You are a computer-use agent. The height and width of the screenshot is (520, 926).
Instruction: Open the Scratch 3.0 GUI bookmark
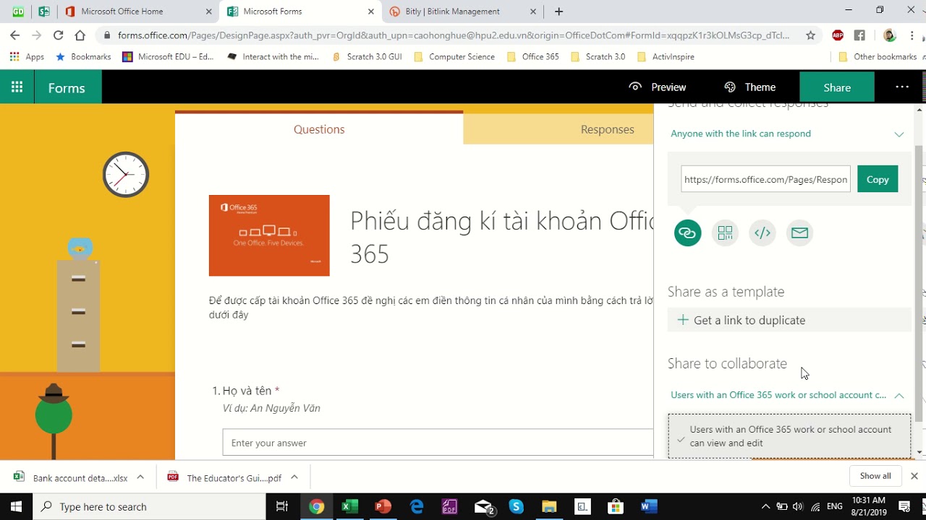pyautogui.click(x=366, y=56)
